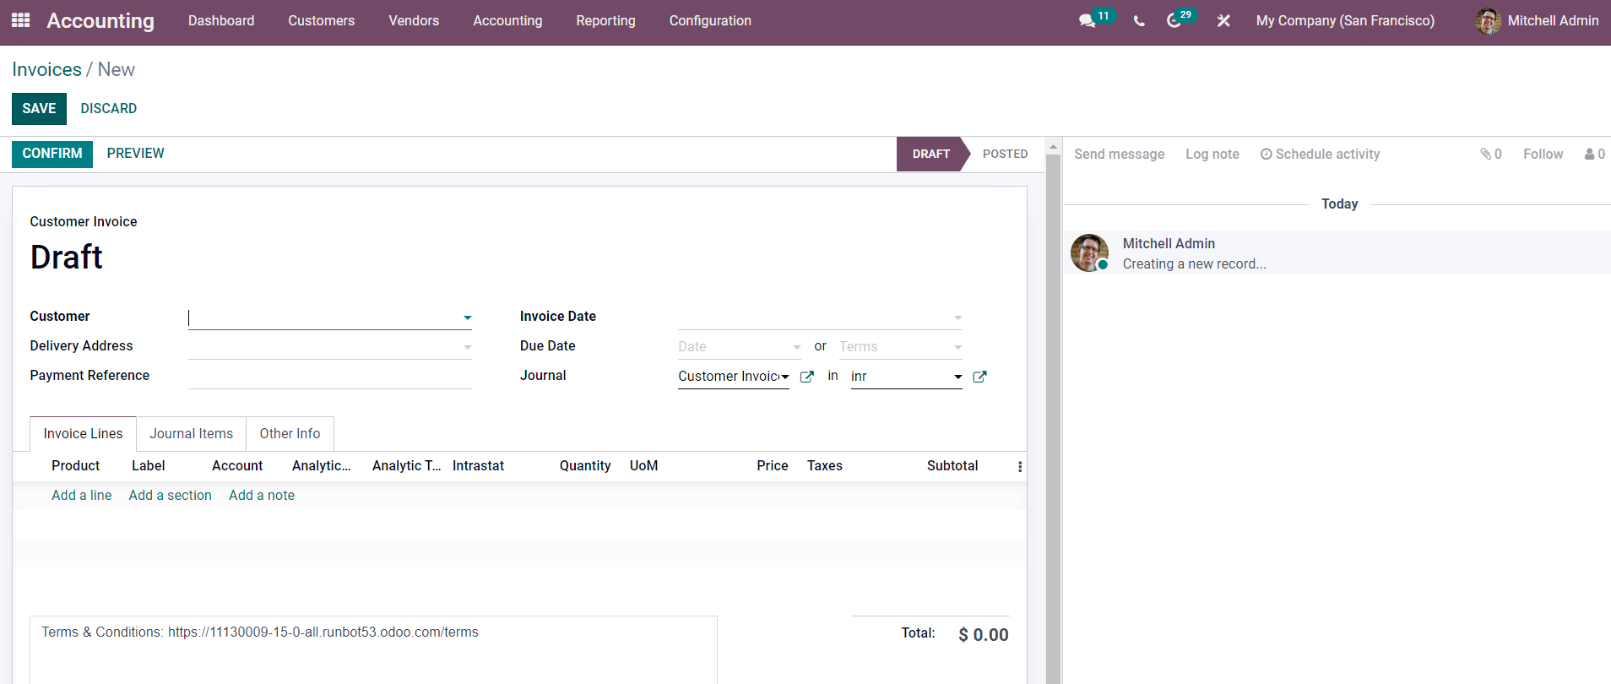1611x684 pixels.
Task: Click Log note in chatter
Action: point(1212,155)
